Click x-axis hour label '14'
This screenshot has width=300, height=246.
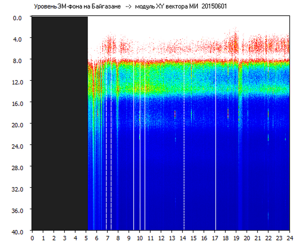(x=183, y=238)
